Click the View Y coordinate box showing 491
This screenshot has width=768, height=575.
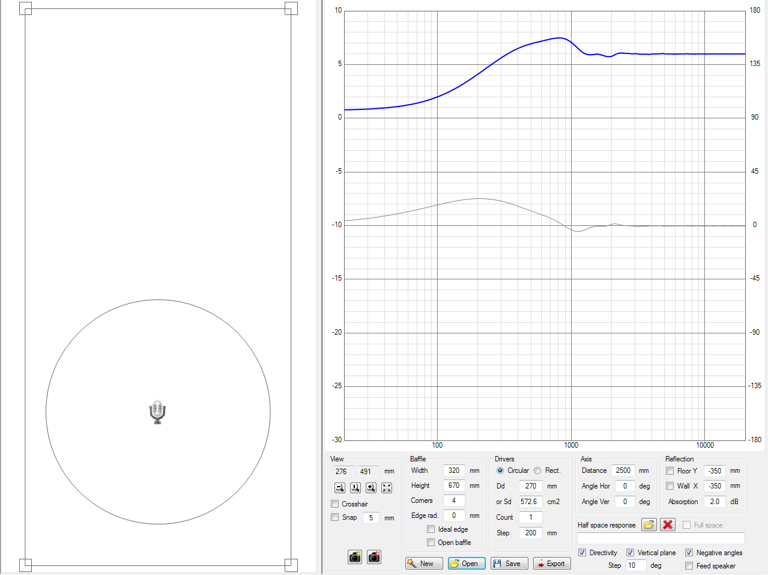pyautogui.click(x=368, y=472)
